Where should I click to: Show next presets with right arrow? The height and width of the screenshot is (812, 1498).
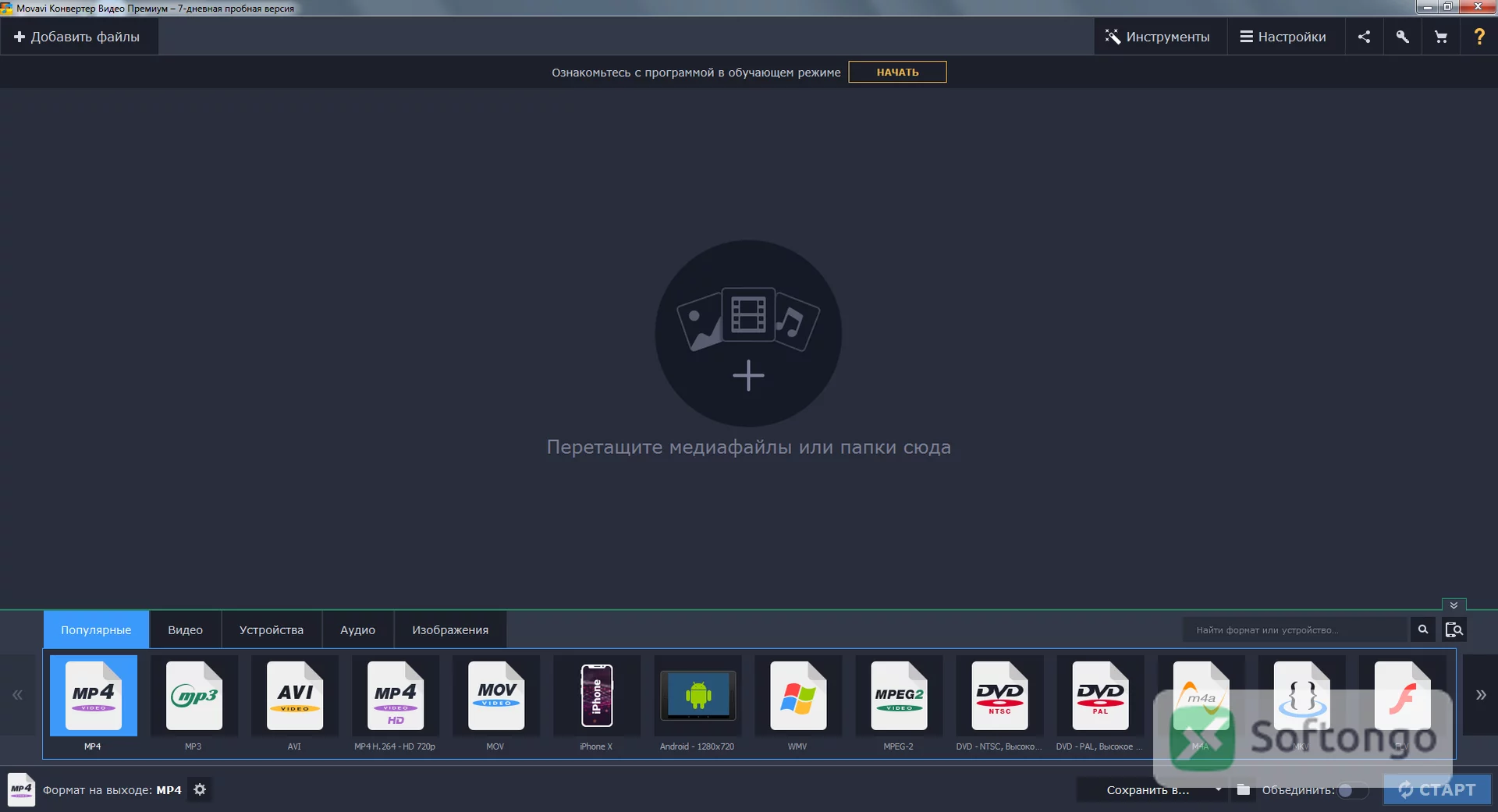pos(1480,694)
